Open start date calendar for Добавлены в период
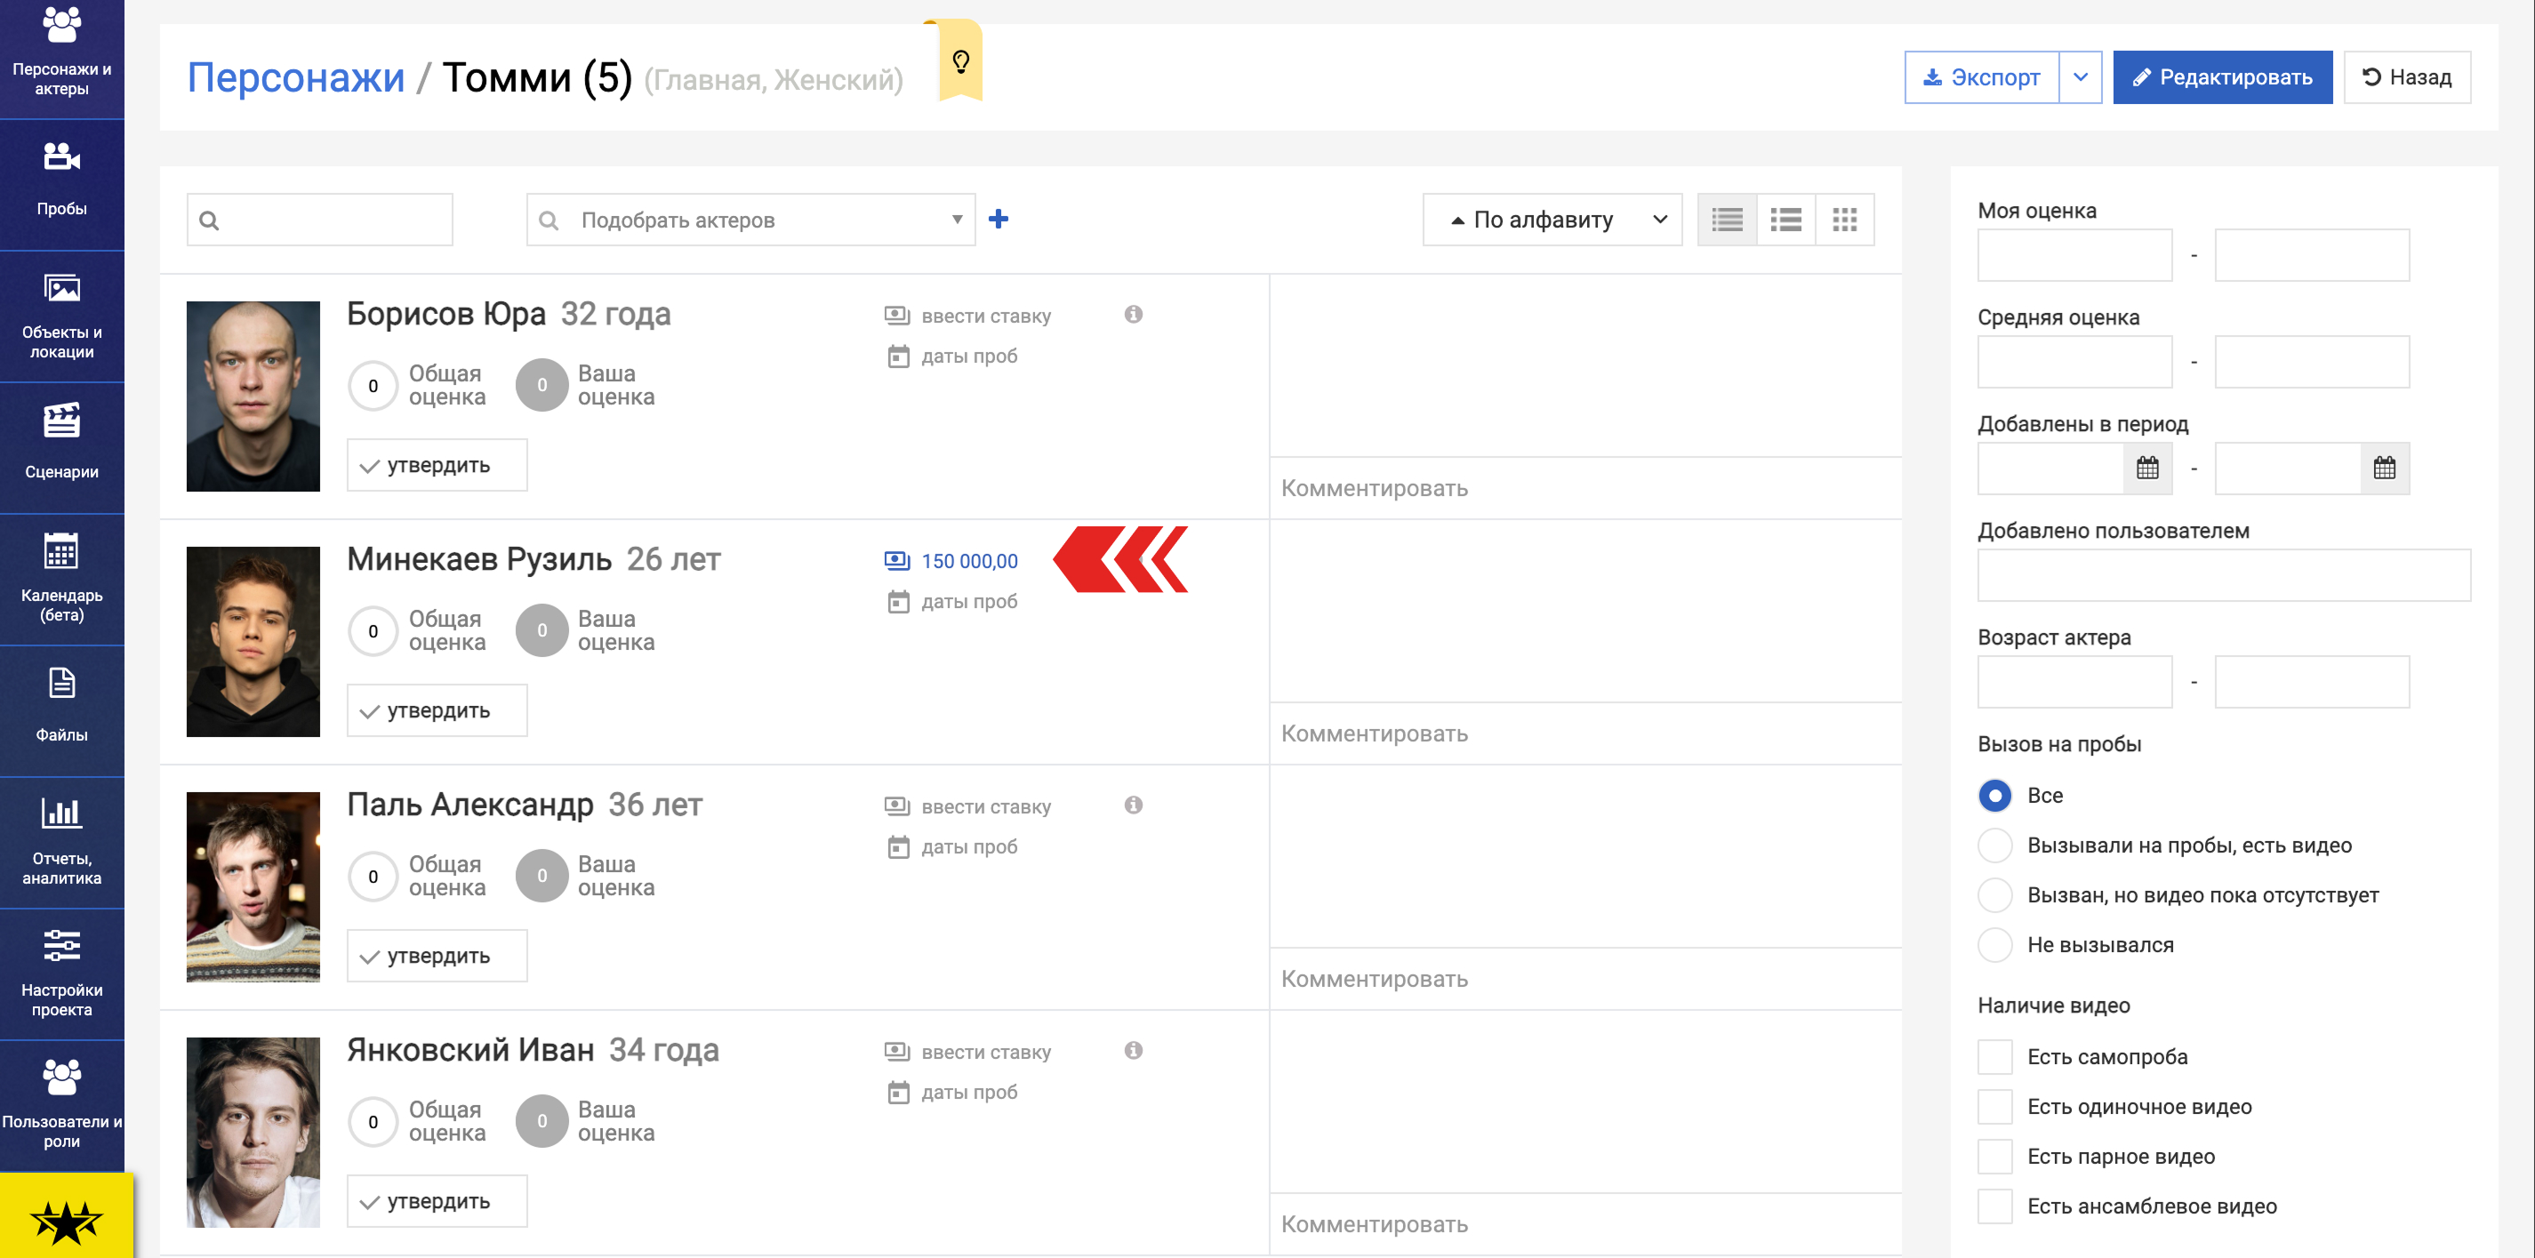The height and width of the screenshot is (1258, 2535). pos(2147,469)
